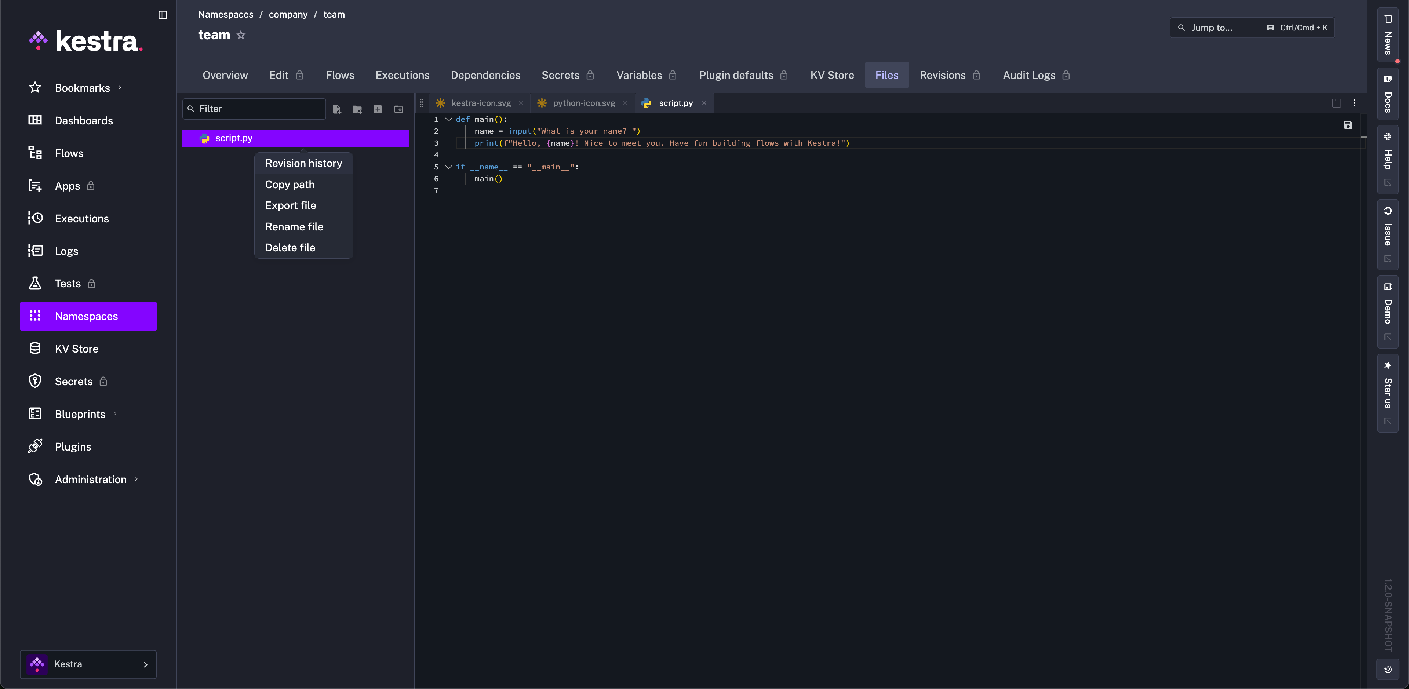Viewport: 1409px width, 689px height.
Task: Collapse the left navigation sidebar
Action: coord(163,15)
